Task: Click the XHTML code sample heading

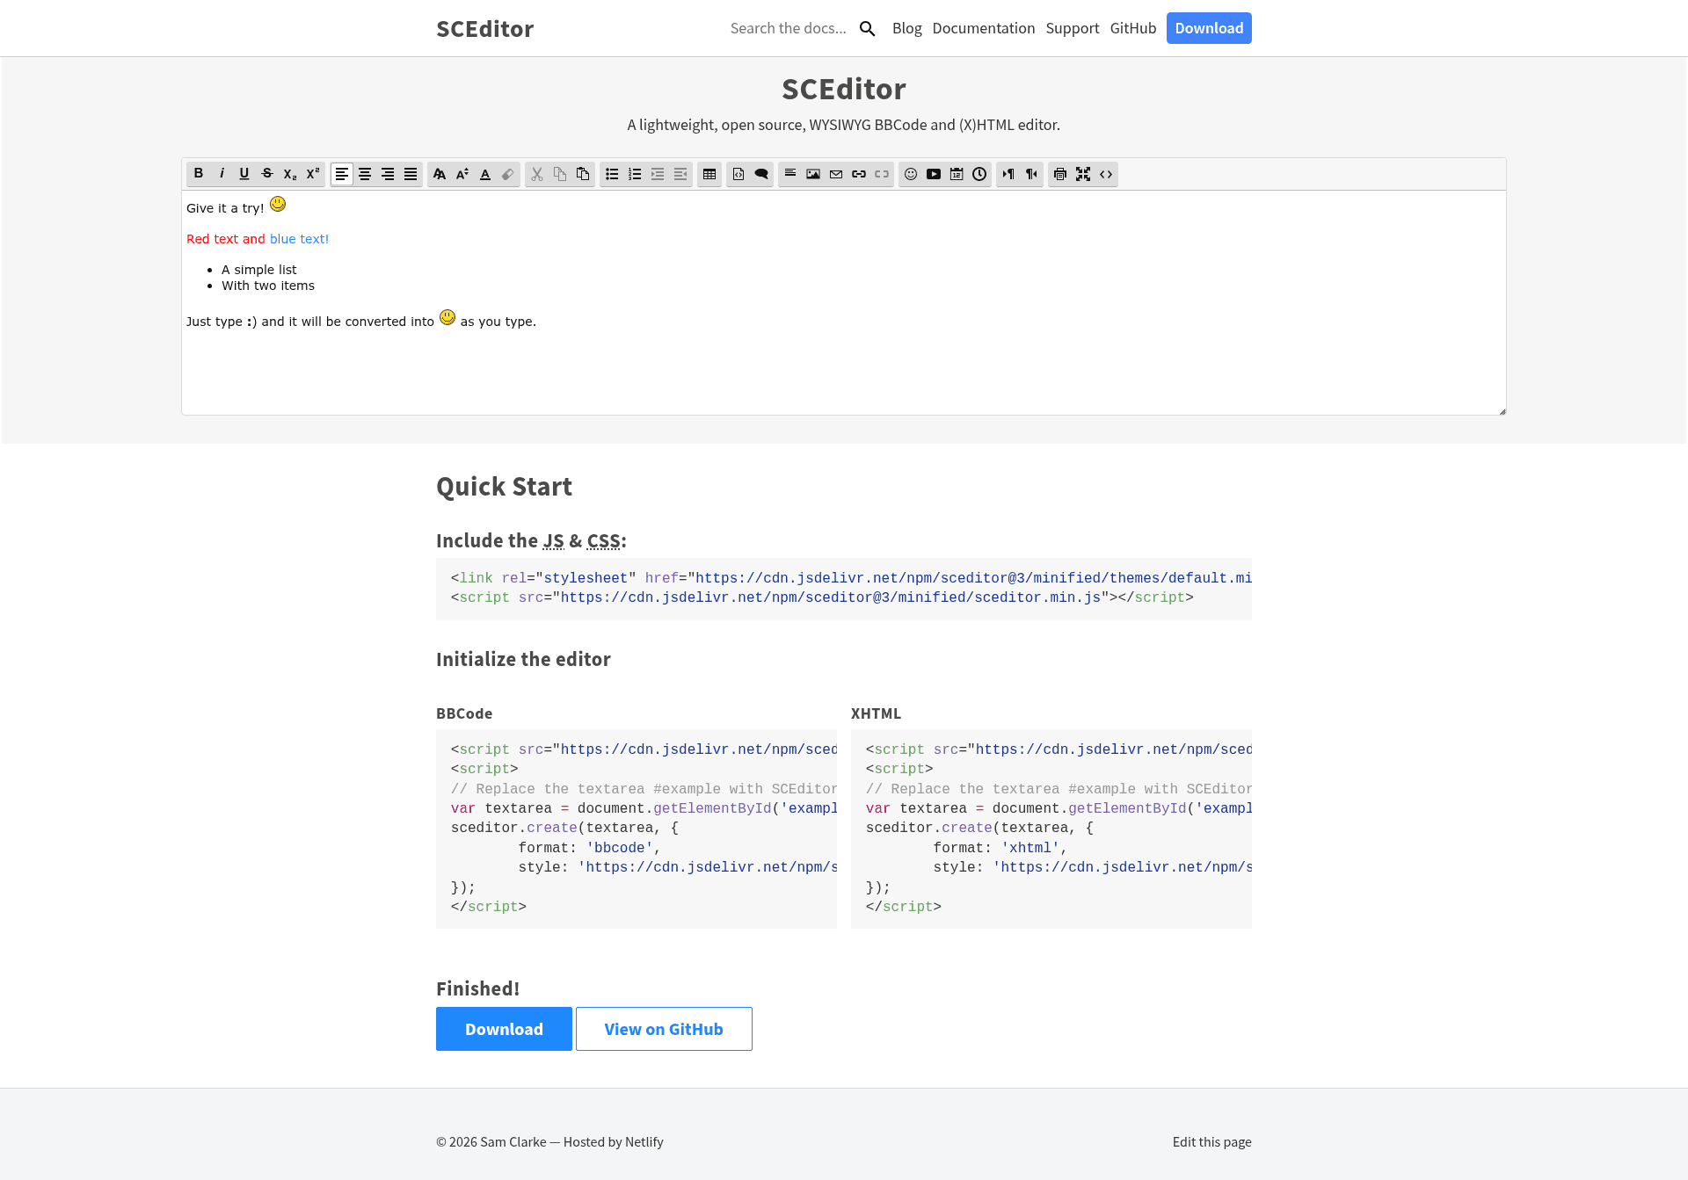Action: click(x=876, y=713)
